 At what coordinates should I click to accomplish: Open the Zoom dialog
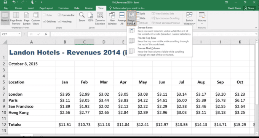[82, 17]
